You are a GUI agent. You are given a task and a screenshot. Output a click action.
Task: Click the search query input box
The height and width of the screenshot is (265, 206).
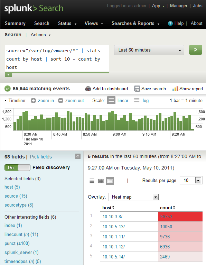[x=57, y=58]
